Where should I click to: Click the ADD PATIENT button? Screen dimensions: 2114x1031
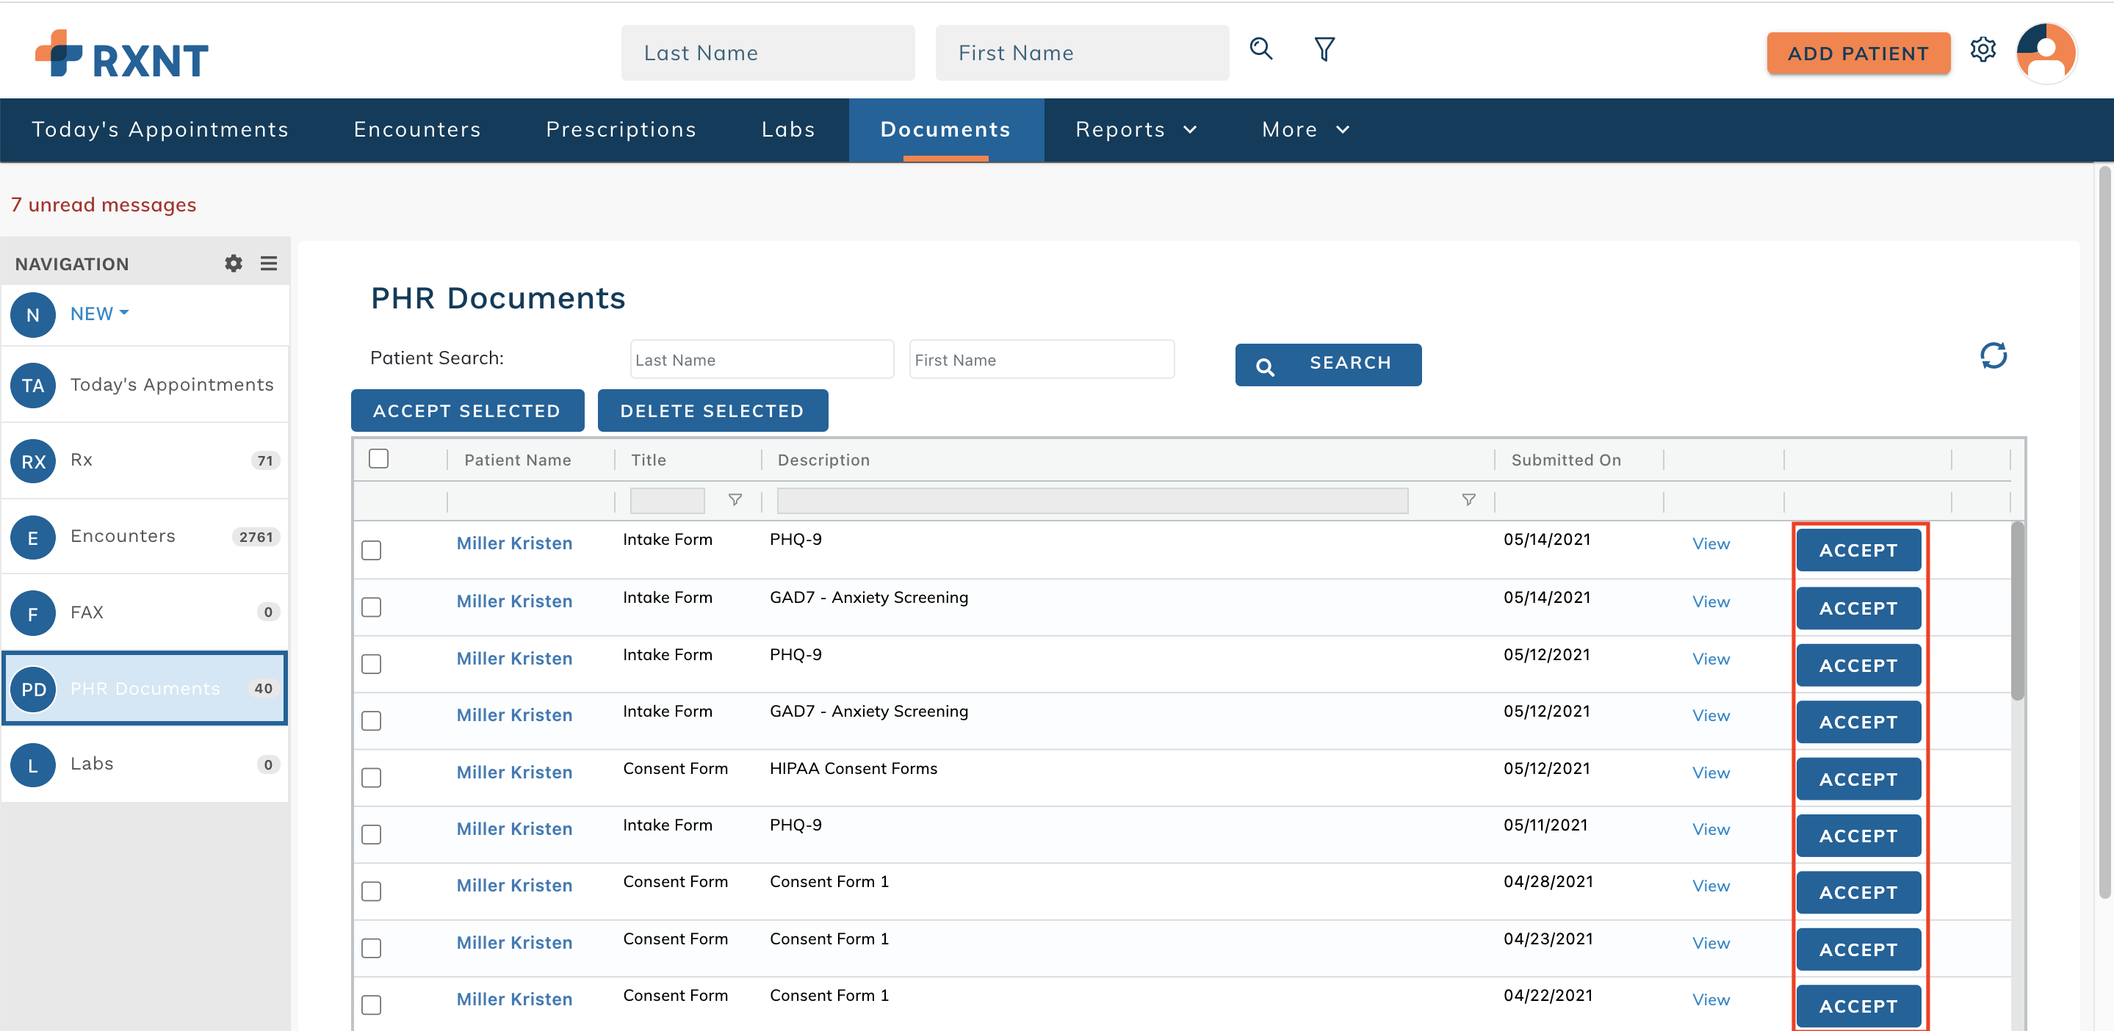click(x=1858, y=54)
